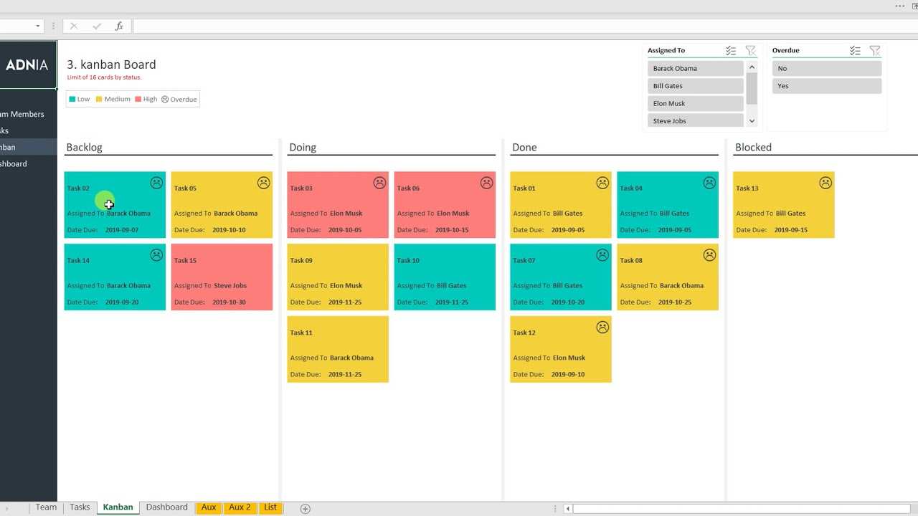This screenshot has width=918, height=516.
Task: Toggle the Barack Obama slicer filter
Action: tap(695, 69)
